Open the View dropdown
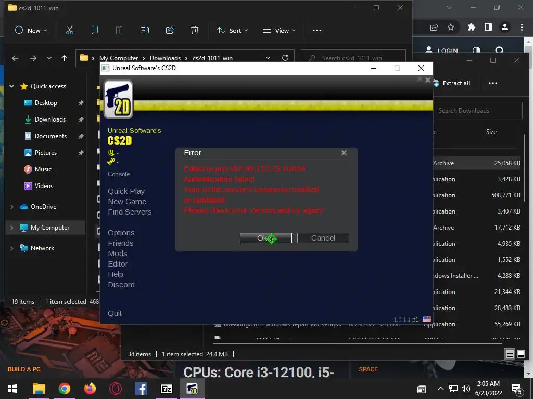This screenshot has width=533, height=399. [x=279, y=30]
